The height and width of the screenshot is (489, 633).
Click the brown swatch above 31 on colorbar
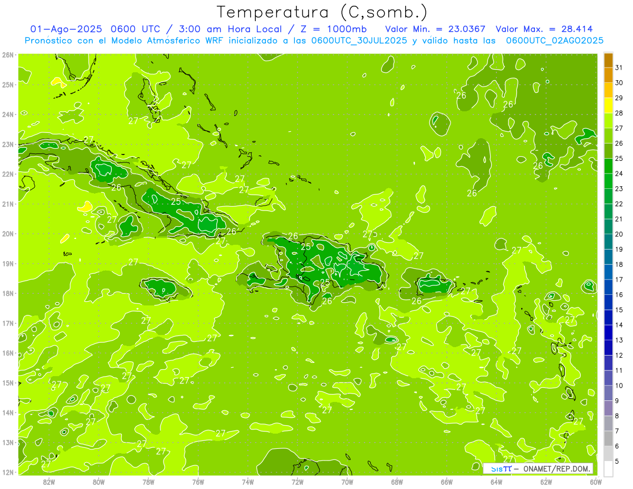pos(608,60)
